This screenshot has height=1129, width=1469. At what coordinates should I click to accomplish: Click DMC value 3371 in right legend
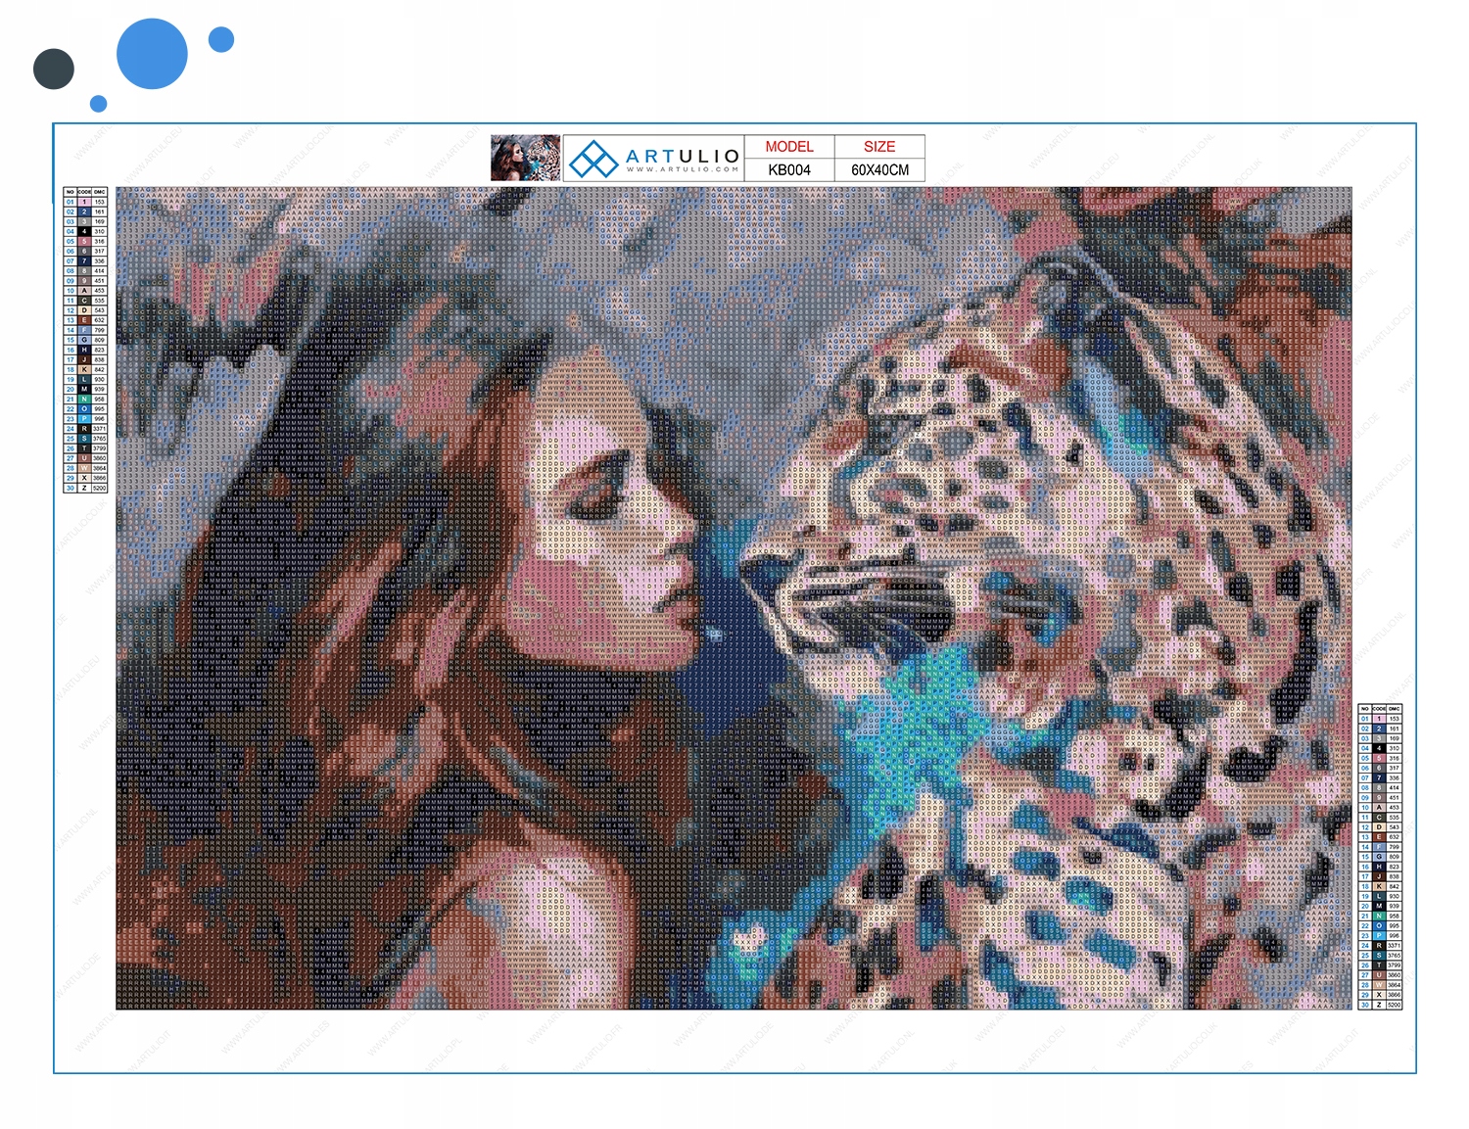point(1395,946)
